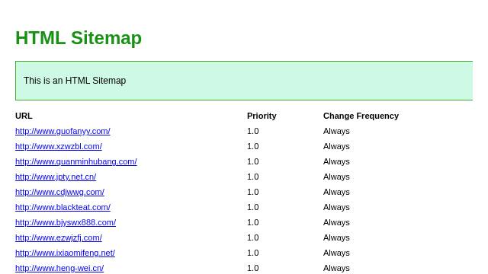The width and height of the screenshot is (488, 274).
Task: Select priority 1.0 in xzwzbl.com row
Action: click(x=252, y=146)
